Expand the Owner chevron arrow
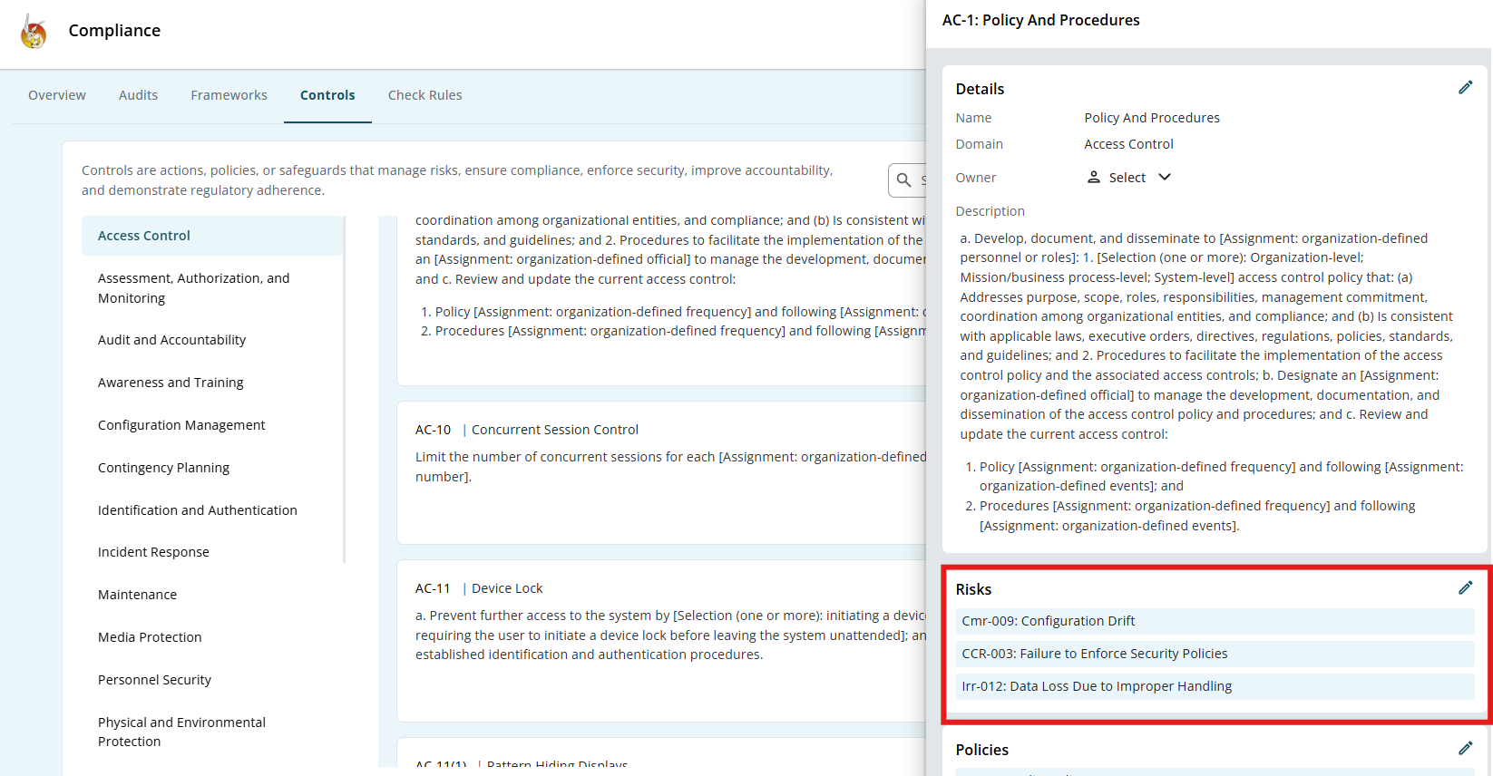Viewport: 1493px width, 776px height. pos(1165,178)
